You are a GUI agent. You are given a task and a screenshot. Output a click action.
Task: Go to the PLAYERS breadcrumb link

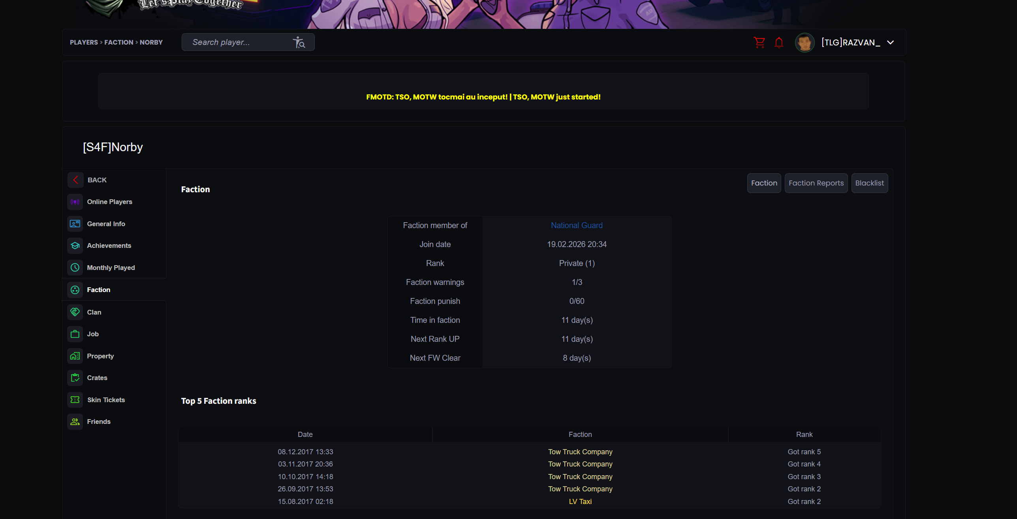pyautogui.click(x=84, y=42)
